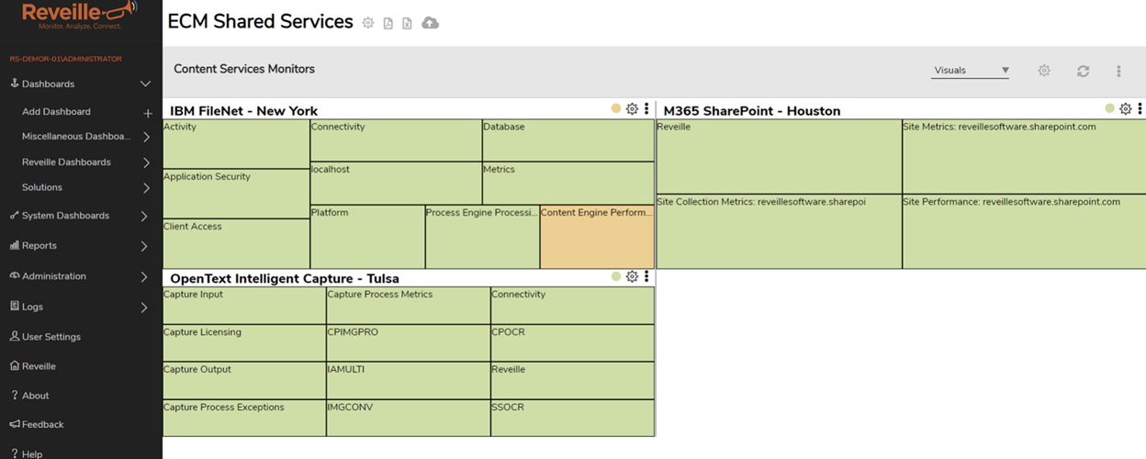The height and width of the screenshot is (459, 1146).
Task: Open localhost tile in IBM FileNet
Action: click(x=396, y=184)
